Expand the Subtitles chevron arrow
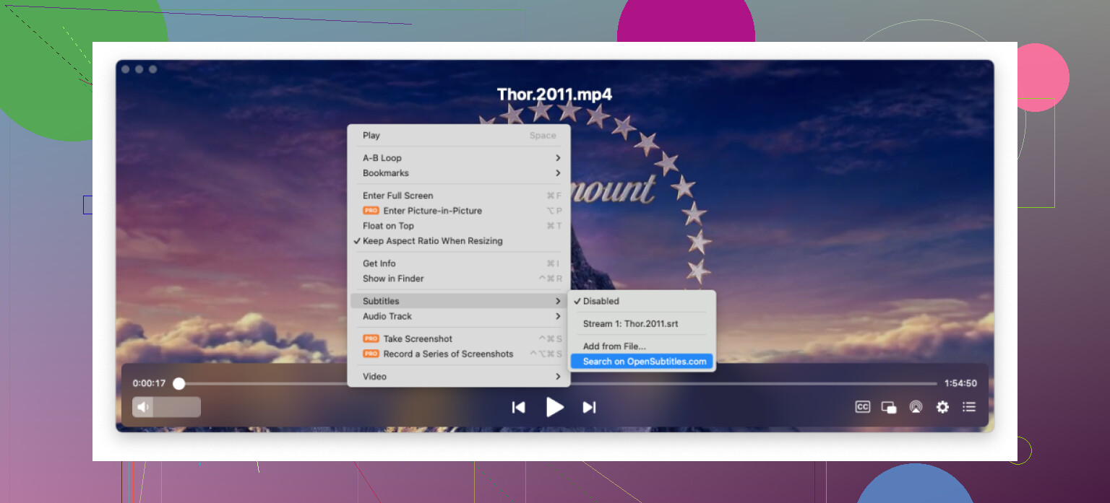 coord(558,301)
